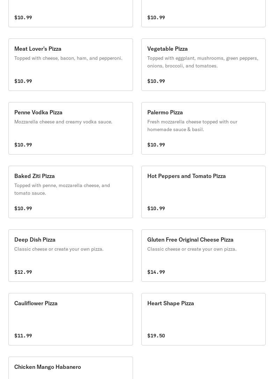Open the Meat Lover's Pizza item
274x379 pixels.
pyautogui.click(x=71, y=65)
